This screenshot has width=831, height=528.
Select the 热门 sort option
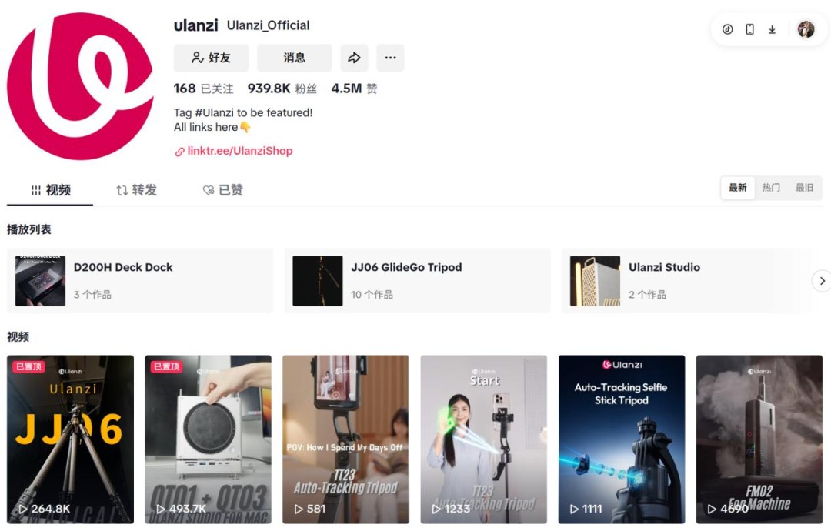click(771, 188)
